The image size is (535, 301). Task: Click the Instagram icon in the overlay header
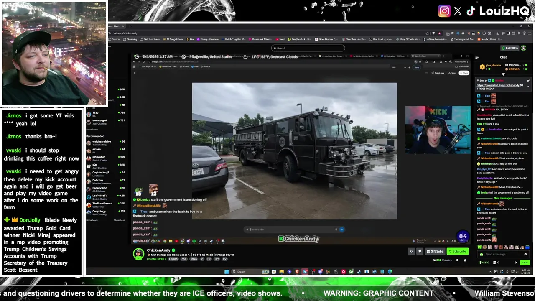click(x=444, y=11)
